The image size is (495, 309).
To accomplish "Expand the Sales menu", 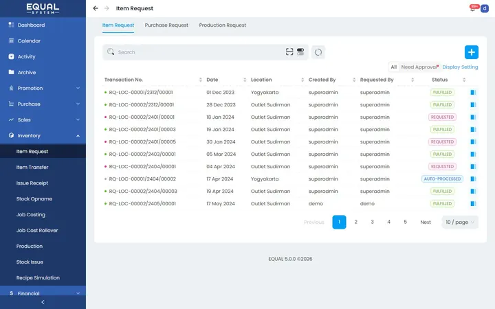I will point(78,119).
